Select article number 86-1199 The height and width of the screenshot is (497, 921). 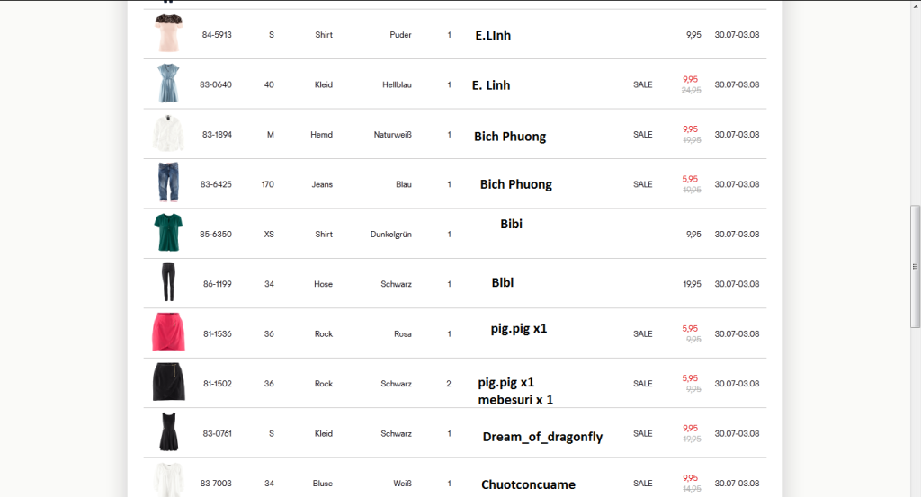(217, 284)
